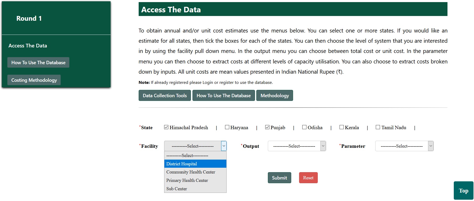Click sidebar How To Use The Database
474x201 pixels.
tap(38, 63)
